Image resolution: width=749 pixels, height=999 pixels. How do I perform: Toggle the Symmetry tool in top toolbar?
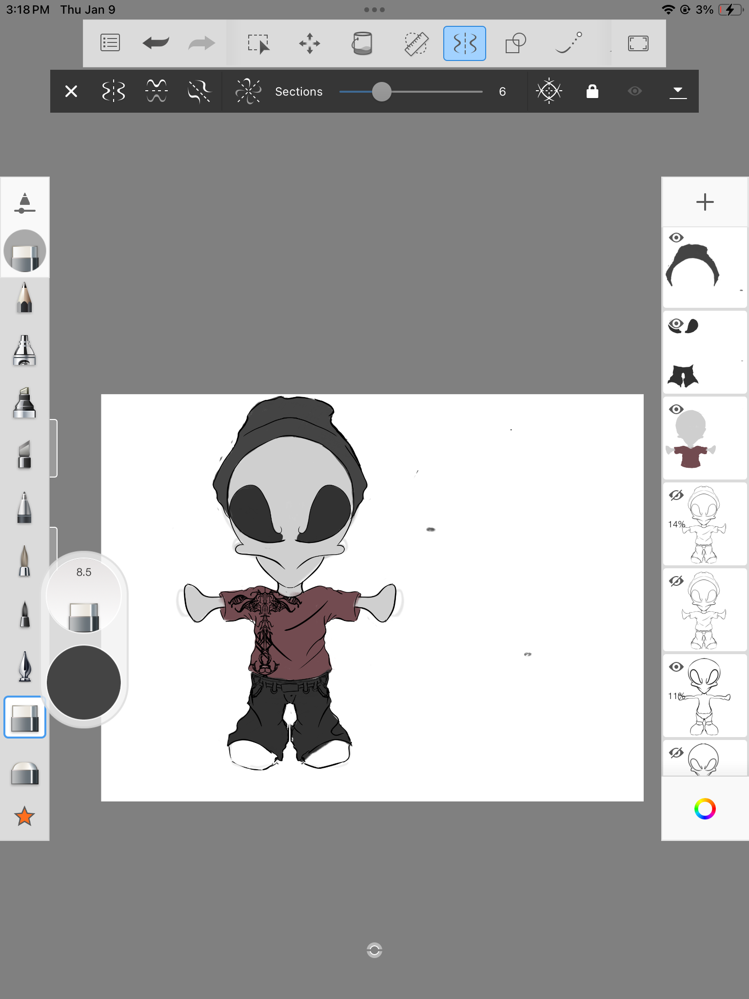(465, 43)
